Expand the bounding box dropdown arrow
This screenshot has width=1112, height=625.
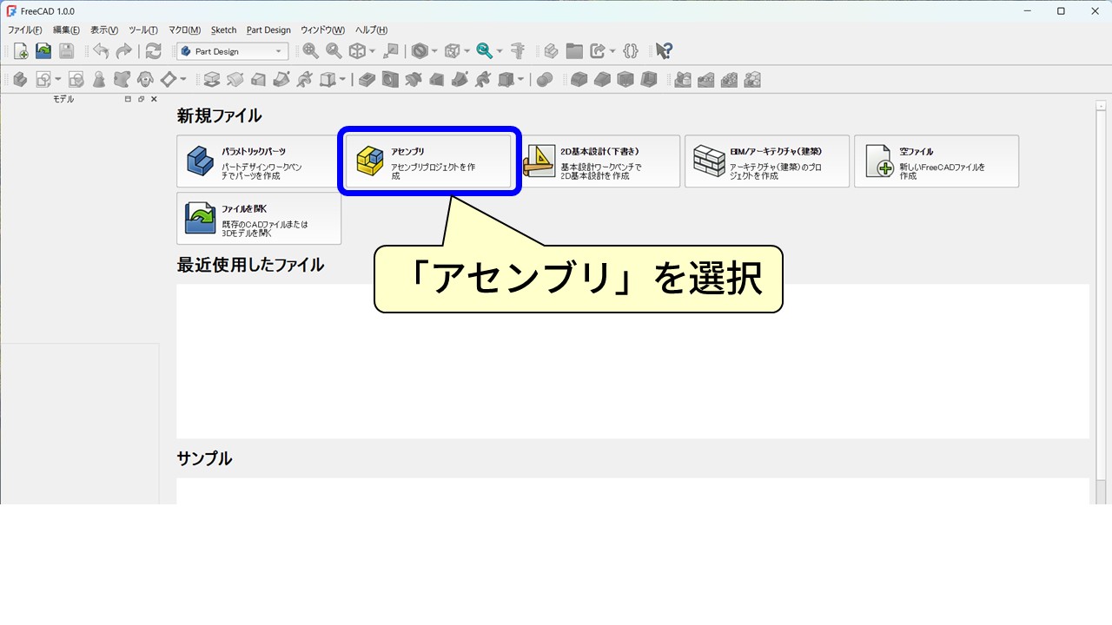point(467,52)
